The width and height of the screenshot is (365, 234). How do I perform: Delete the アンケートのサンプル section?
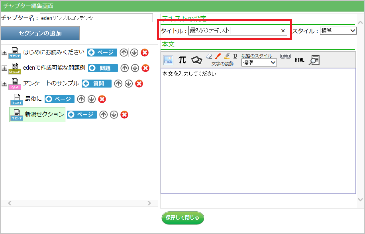coord(139,84)
